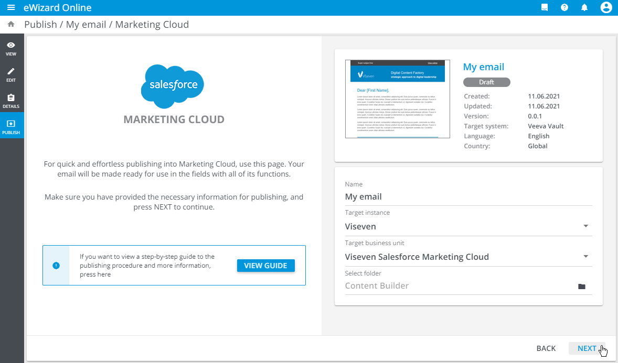This screenshot has width=618, height=363.
Task: Open the help question mark icon
Action: tap(564, 8)
